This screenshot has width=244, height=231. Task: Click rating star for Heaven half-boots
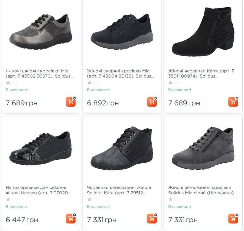pyautogui.click(x=8, y=199)
